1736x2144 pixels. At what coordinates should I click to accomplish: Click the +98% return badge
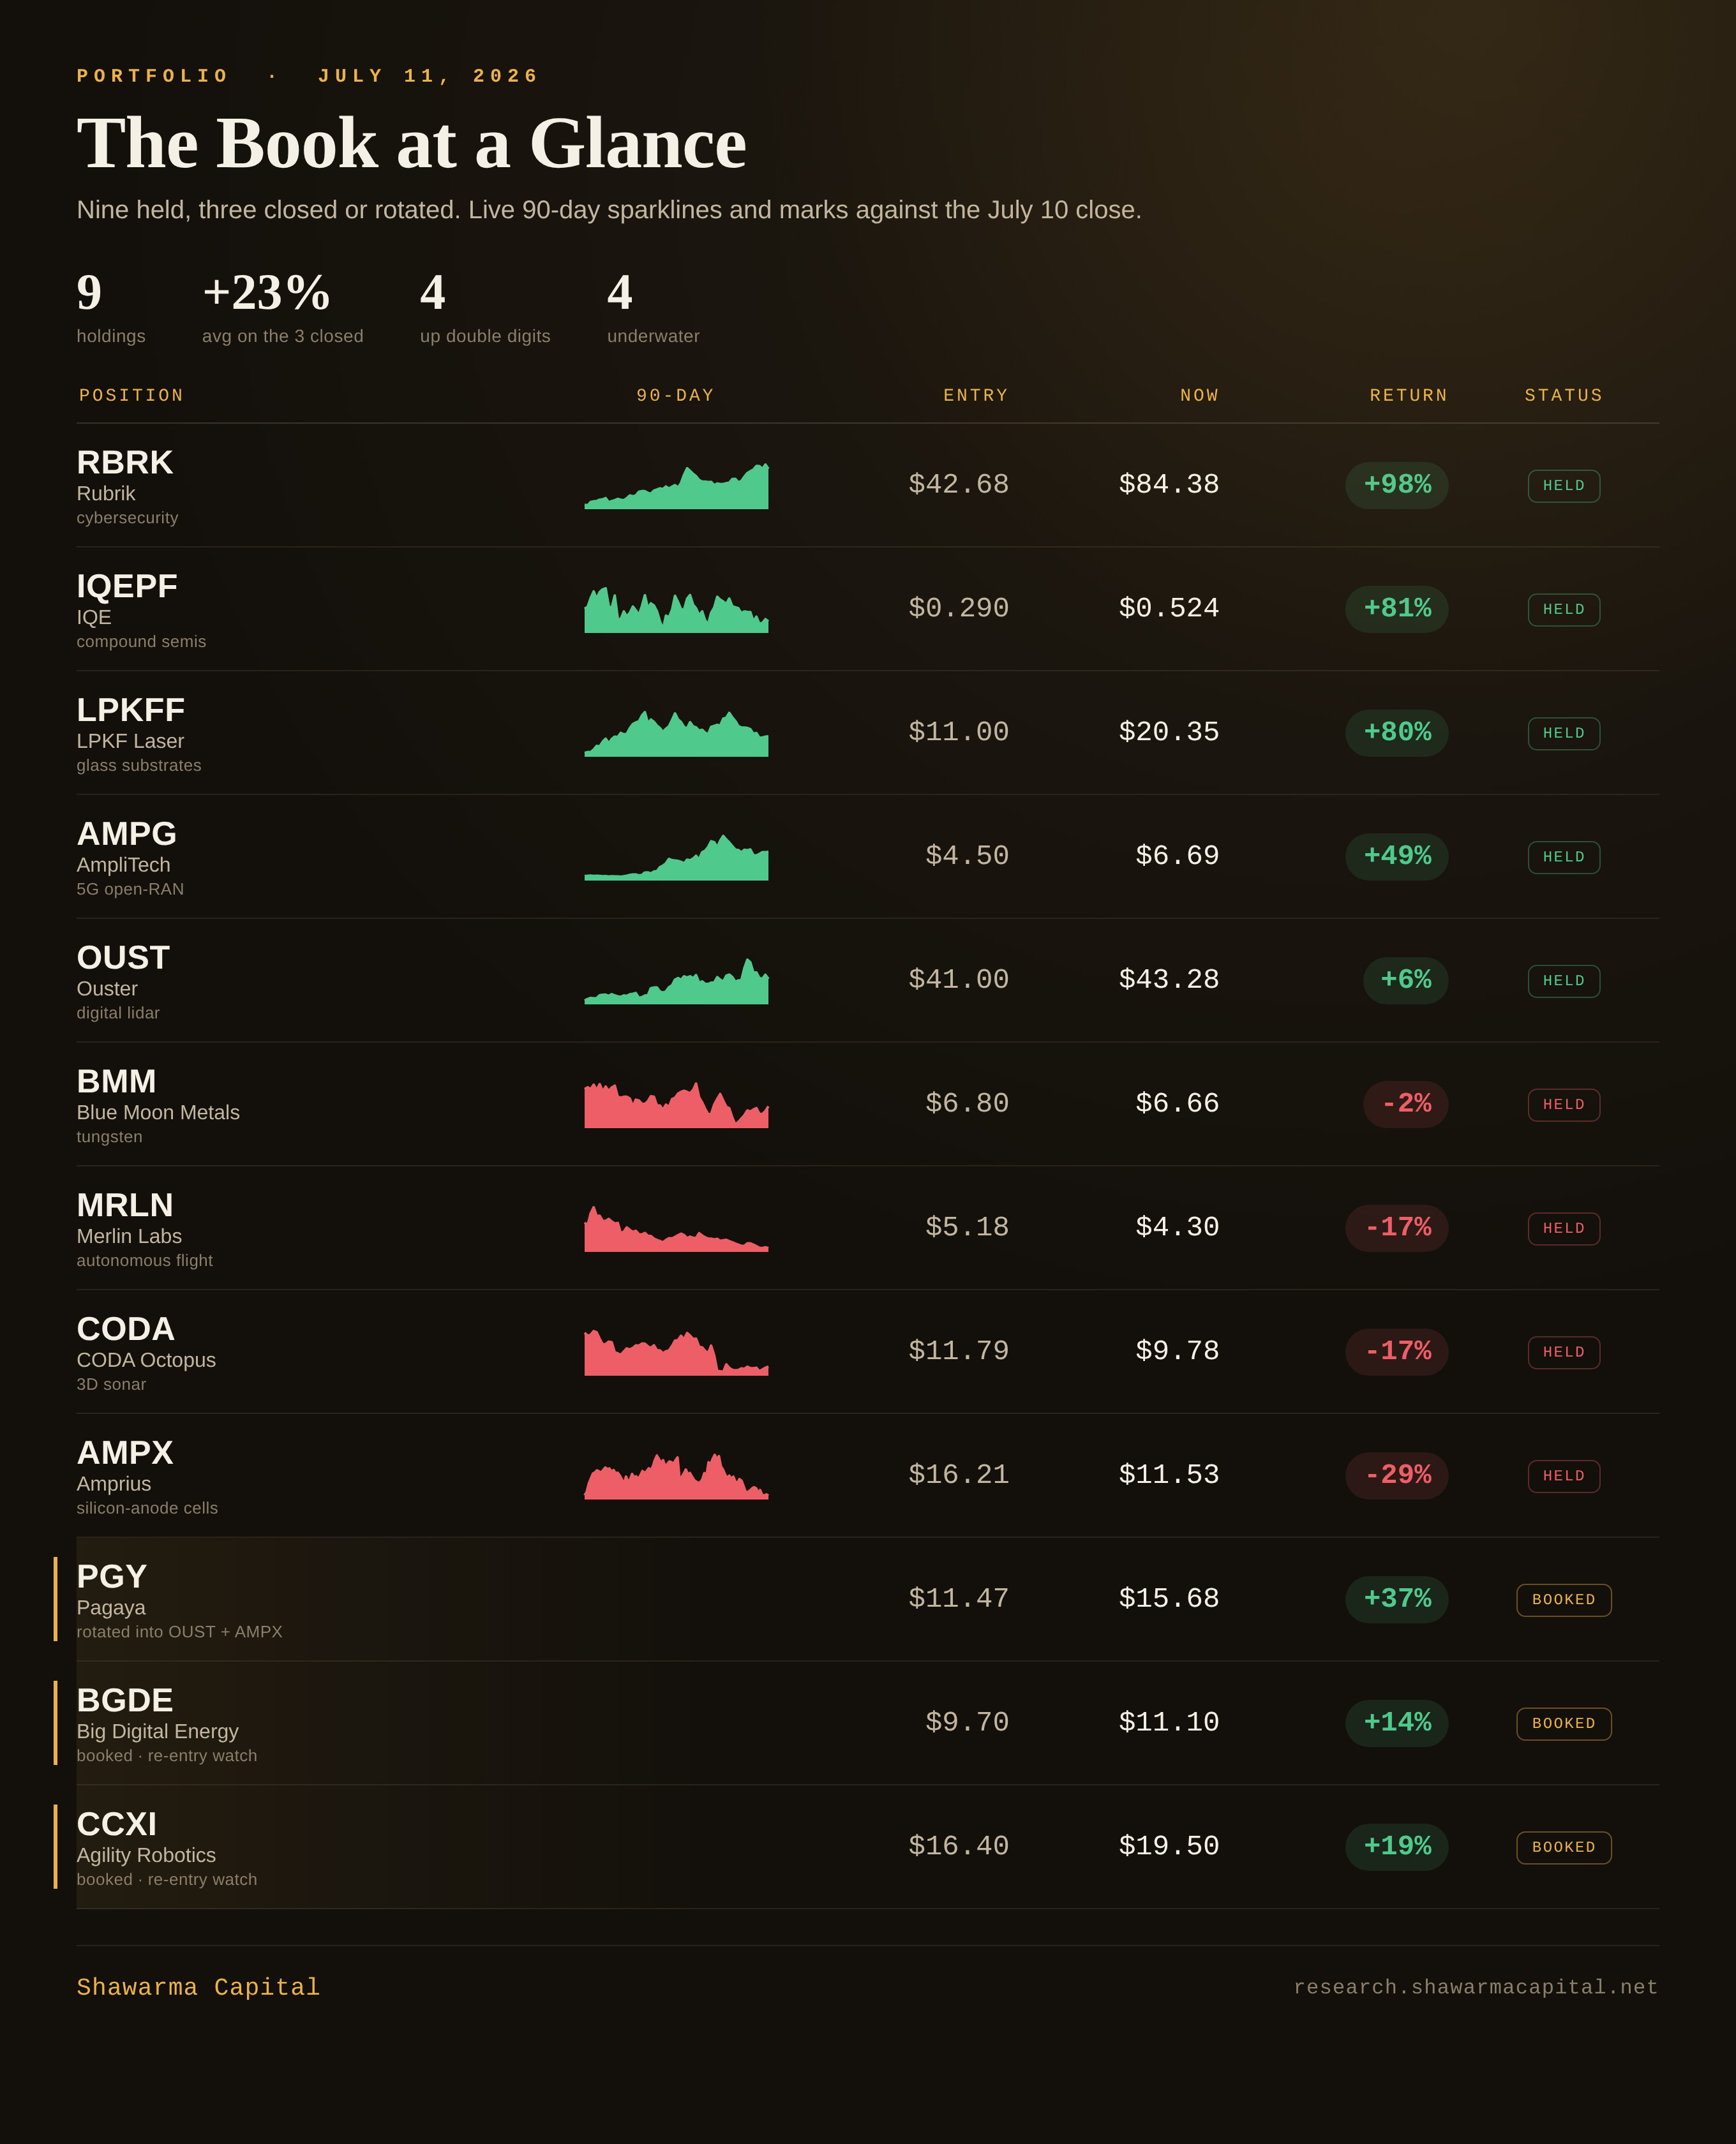point(1397,486)
